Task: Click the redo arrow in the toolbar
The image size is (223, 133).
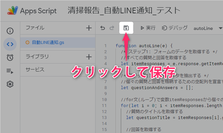Action: (112, 28)
